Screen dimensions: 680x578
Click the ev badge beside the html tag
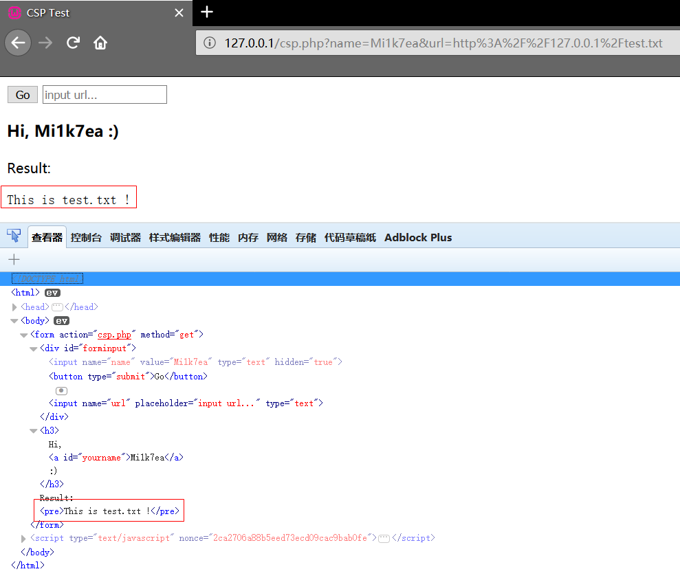52,293
